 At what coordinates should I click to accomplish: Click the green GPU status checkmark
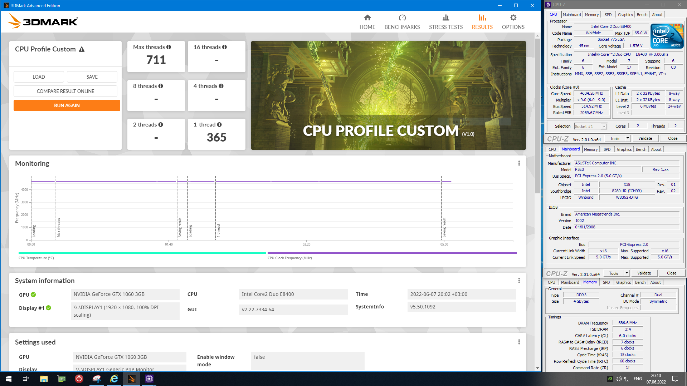(33, 295)
